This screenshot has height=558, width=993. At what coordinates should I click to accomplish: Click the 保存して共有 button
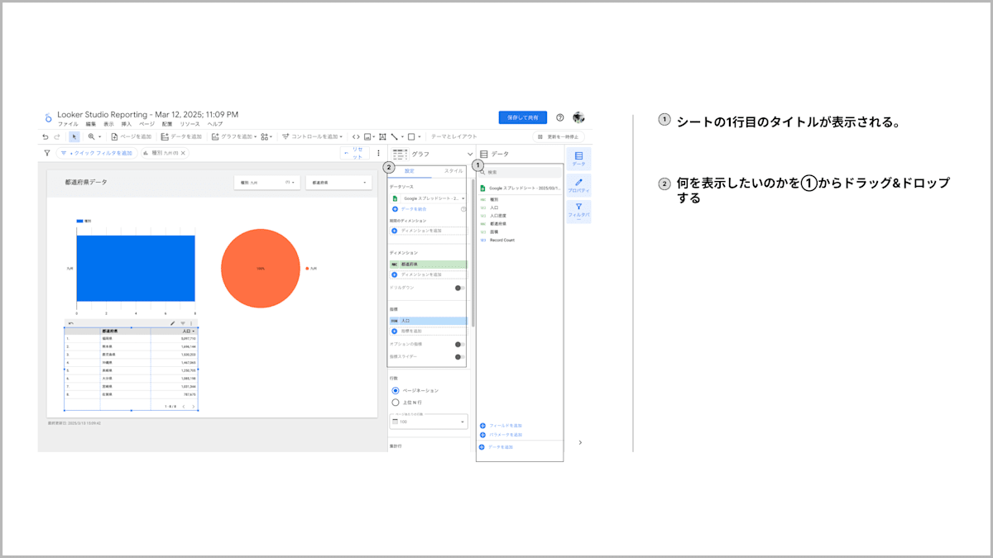click(523, 117)
